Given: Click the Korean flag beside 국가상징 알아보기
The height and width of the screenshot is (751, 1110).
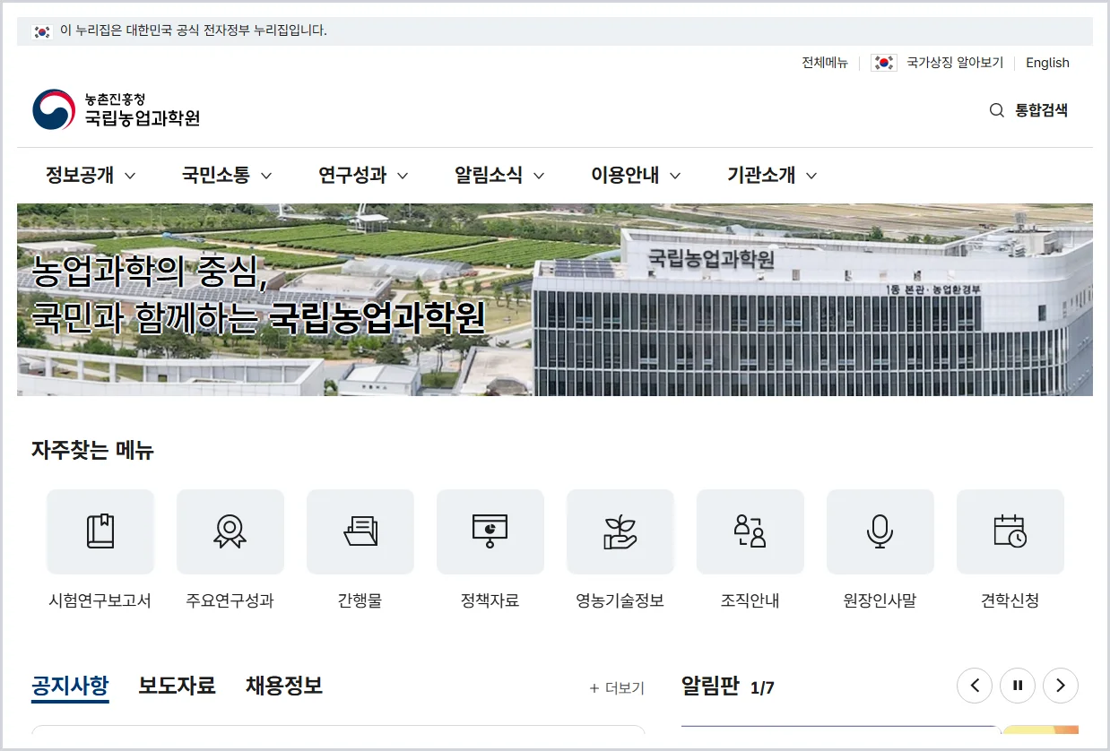Looking at the screenshot, I should coord(883,63).
